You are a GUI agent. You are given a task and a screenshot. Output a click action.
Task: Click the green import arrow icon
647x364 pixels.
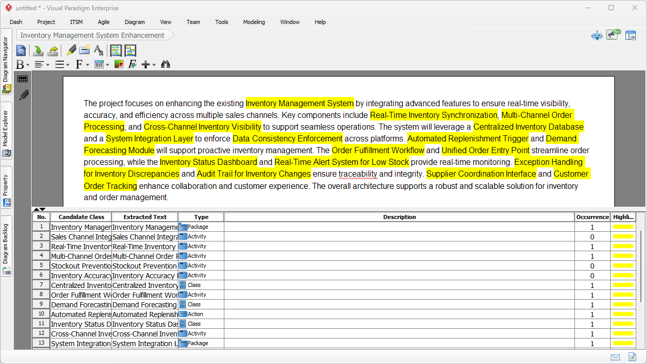click(37, 51)
